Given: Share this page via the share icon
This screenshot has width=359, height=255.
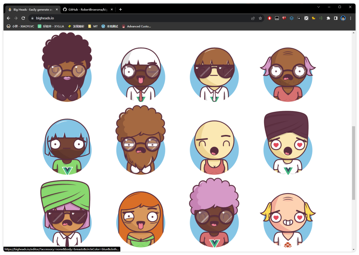Looking at the screenshot, I should click(x=253, y=18).
